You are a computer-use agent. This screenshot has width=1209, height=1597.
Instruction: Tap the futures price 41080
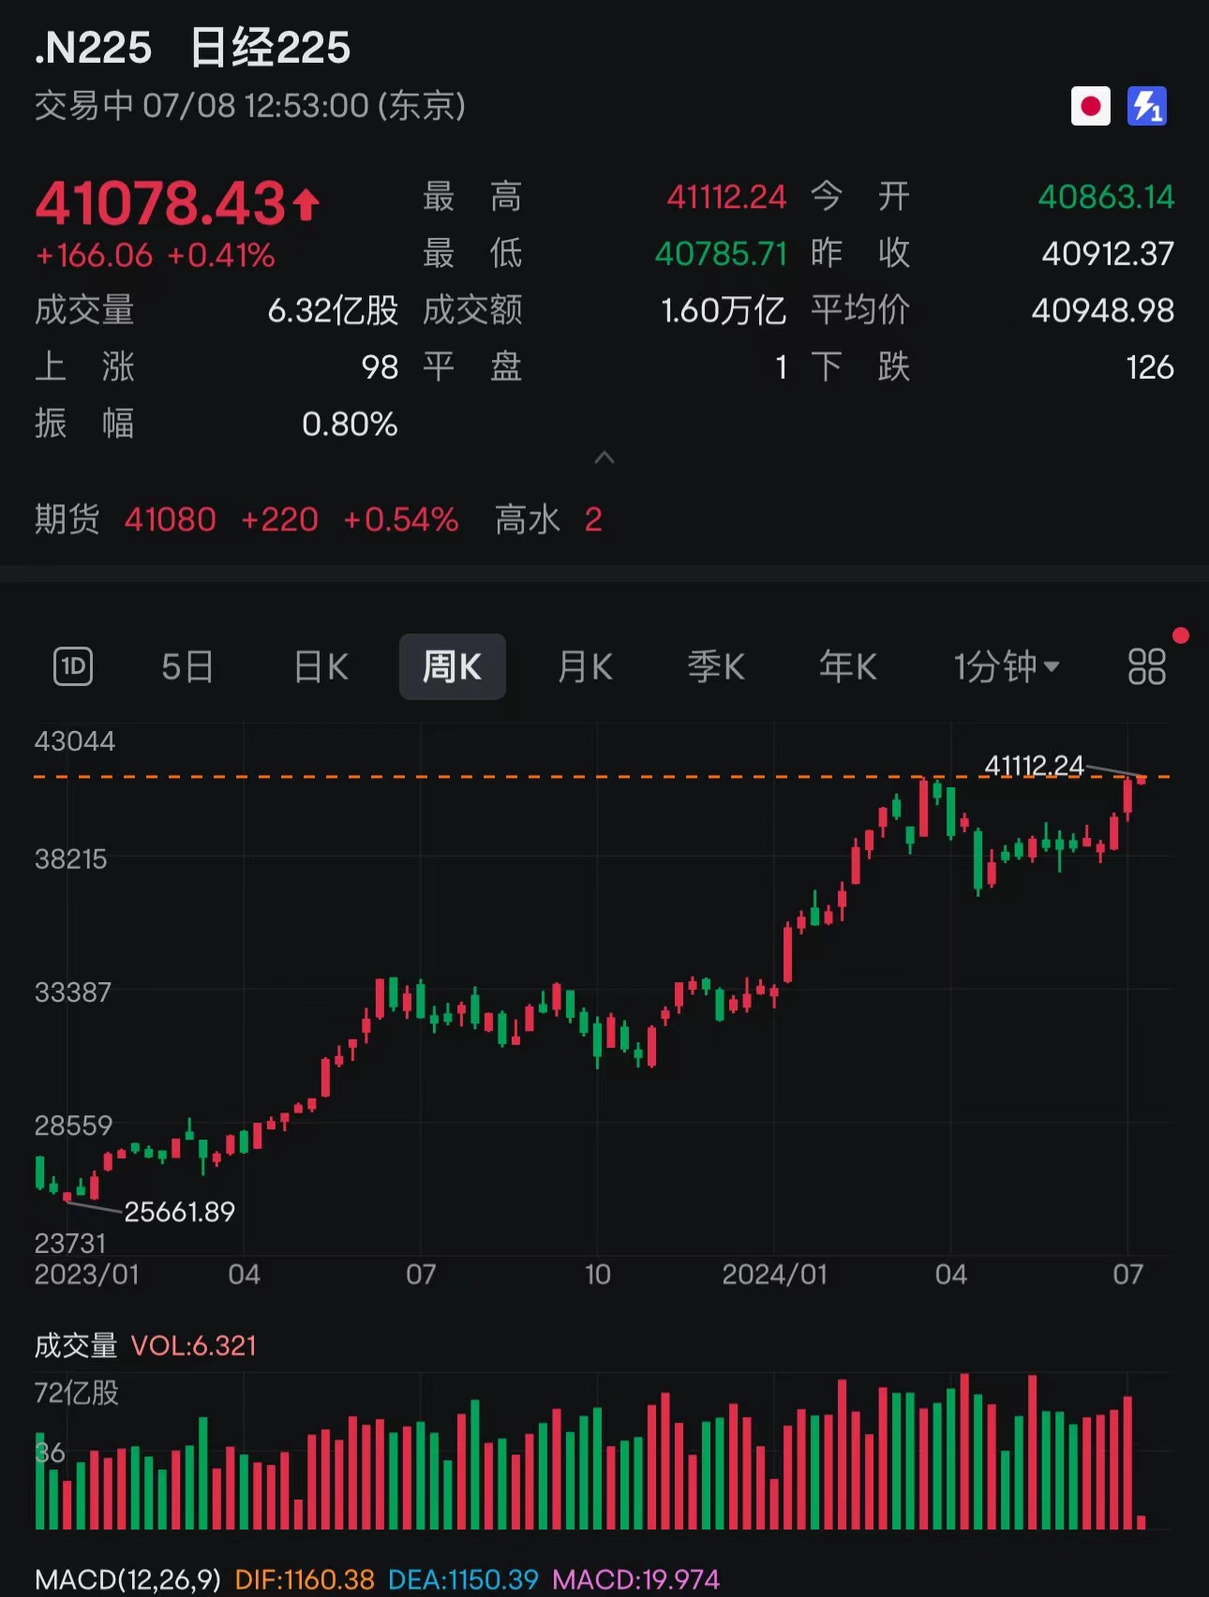(171, 519)
